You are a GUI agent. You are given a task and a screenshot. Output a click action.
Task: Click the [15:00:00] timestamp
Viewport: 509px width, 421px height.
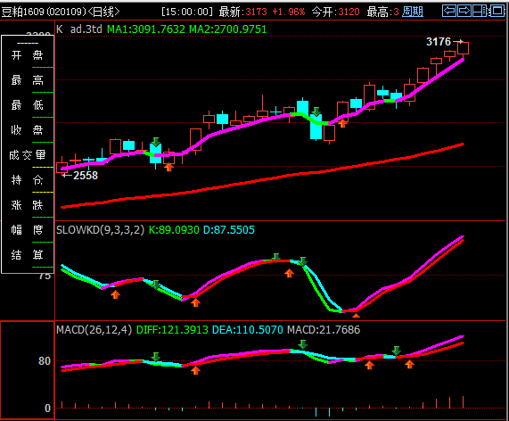187,12
